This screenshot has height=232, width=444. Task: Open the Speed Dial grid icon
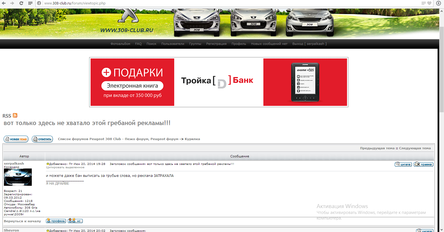[30, 3]
